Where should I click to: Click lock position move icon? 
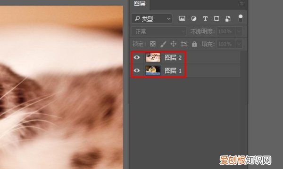pyautogui.click(x=174, y=44)
